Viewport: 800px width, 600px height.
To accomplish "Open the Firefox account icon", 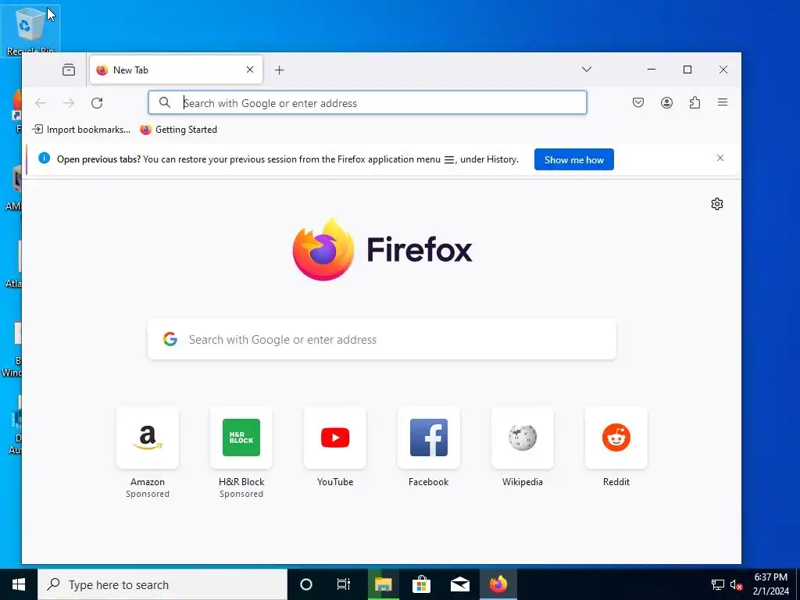I will click(x=666, y=102).
